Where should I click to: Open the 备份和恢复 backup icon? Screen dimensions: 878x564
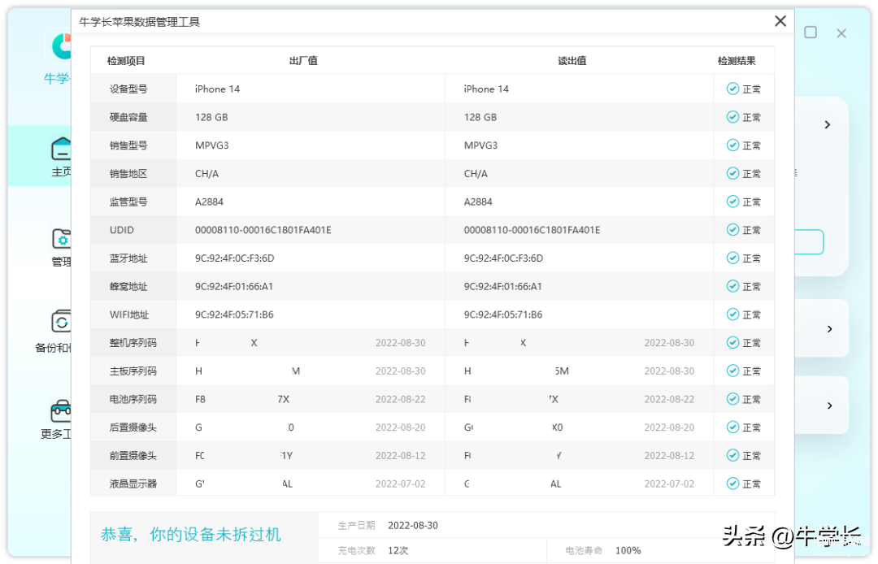(62, 322)
